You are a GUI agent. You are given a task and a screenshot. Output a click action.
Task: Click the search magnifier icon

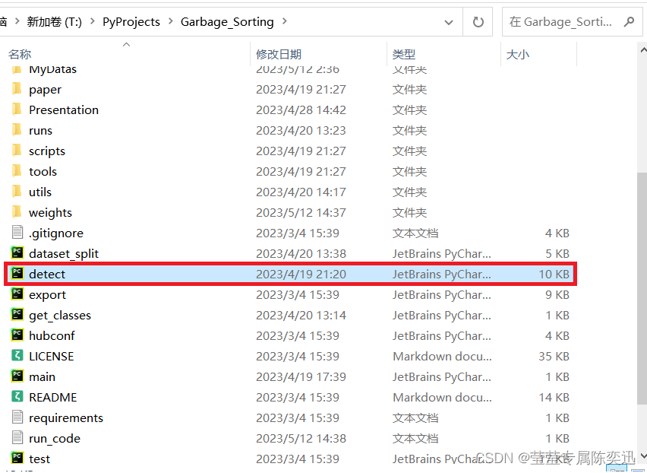click(x=629, y=21)
